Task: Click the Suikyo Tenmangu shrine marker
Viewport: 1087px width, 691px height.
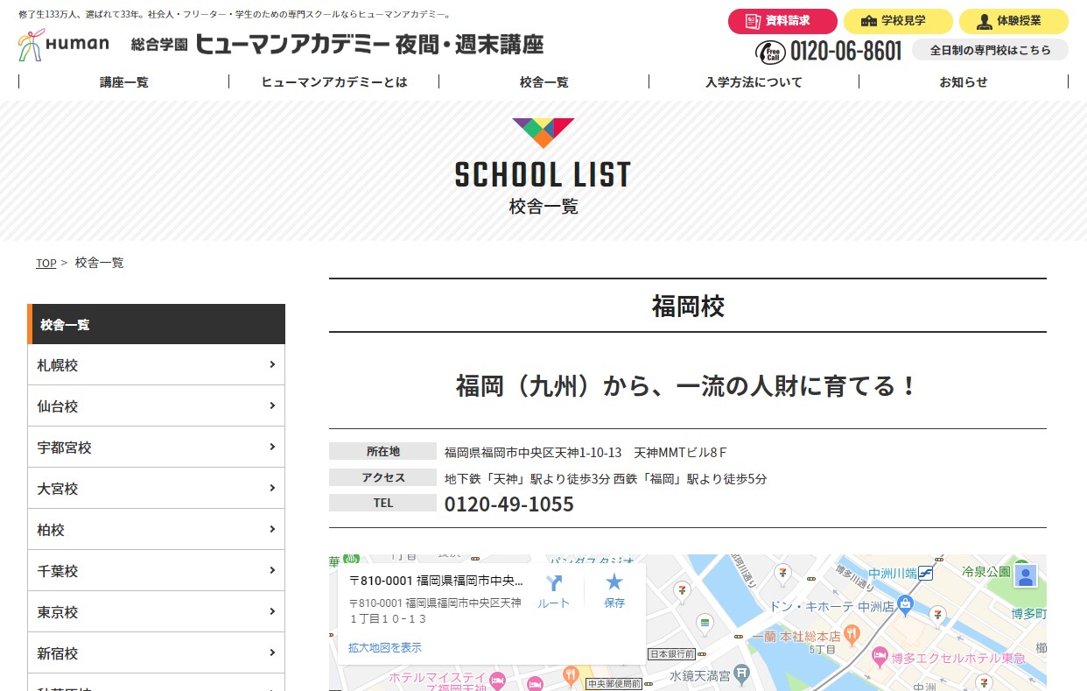Action: [741, 674]
